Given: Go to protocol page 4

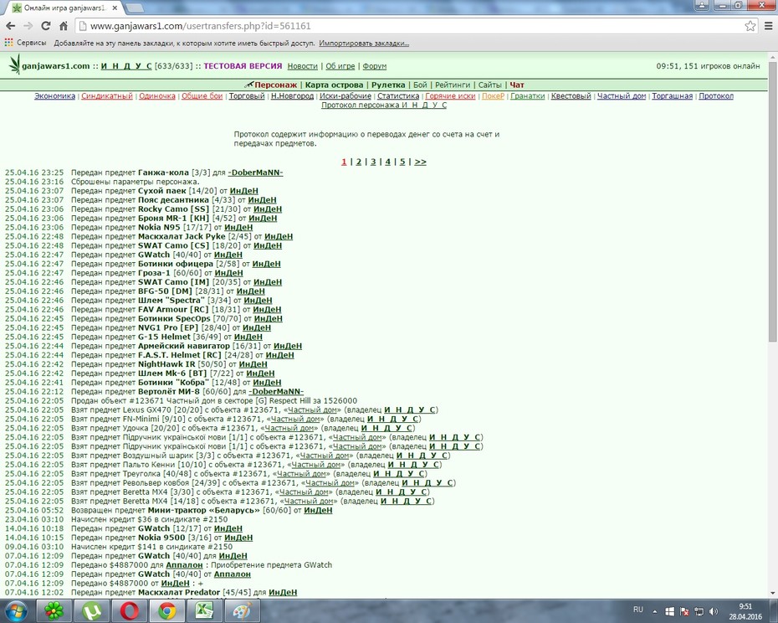Looking at the screenshot, I should [387, 162].
